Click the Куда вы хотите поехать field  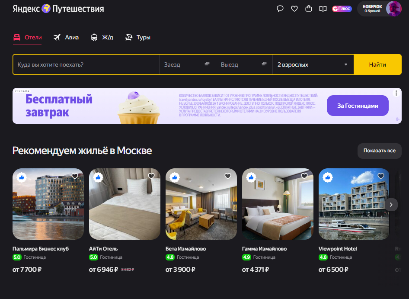[x=86, y=64]
